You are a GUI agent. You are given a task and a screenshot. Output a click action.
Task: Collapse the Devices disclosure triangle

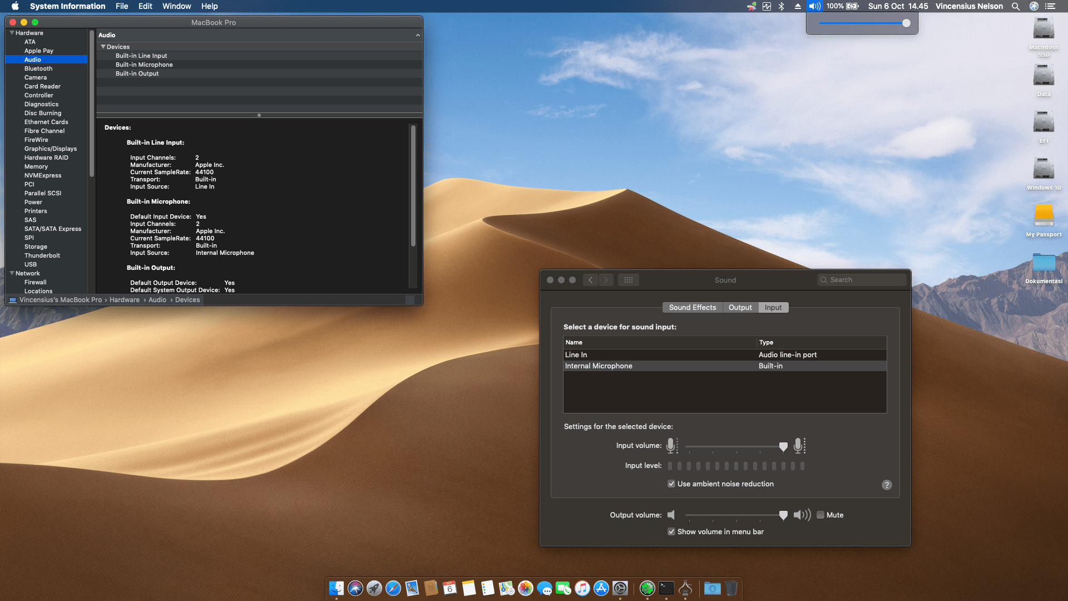click(103, 47)
